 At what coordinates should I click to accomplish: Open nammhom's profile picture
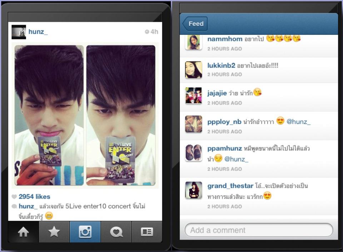coord(193,42)
